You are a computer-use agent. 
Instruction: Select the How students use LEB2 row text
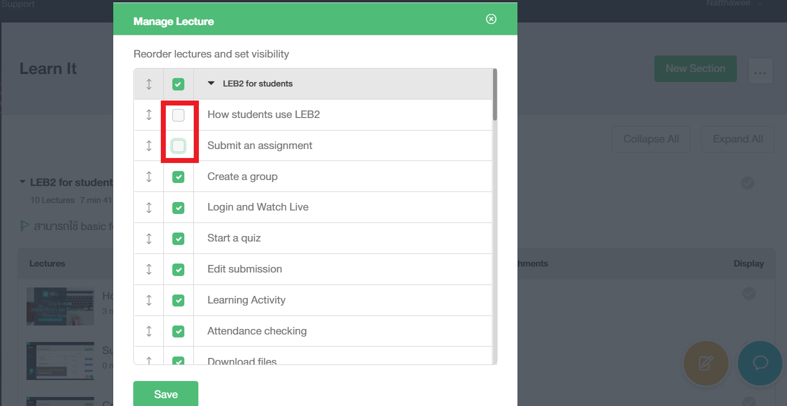pyautogui.click(x=264, y=114)
